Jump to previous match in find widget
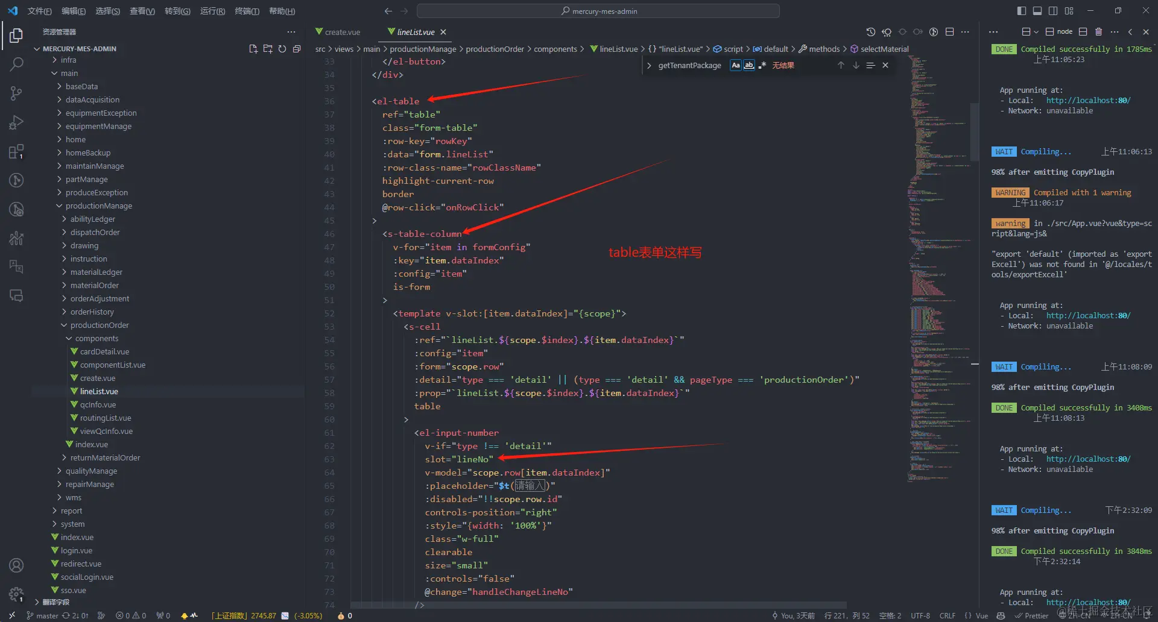1158x622 pixels. tap(841, 65)
